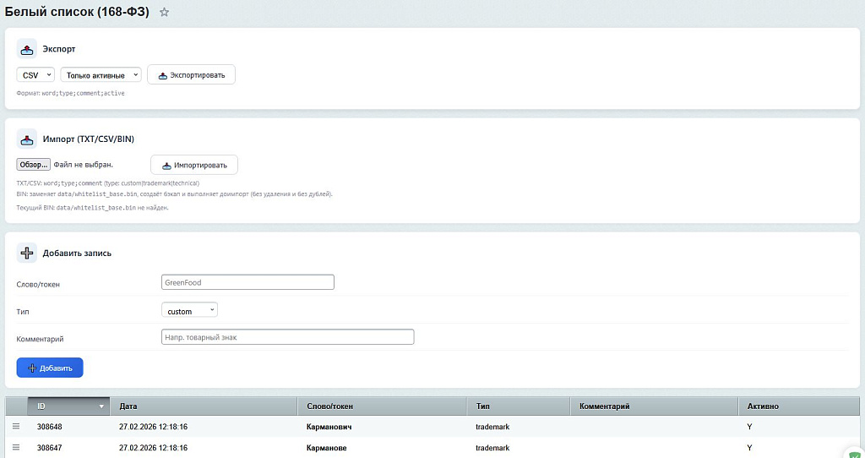Click the Обзор file browse button
Screen dimensions: 865x458
(33, 164)
